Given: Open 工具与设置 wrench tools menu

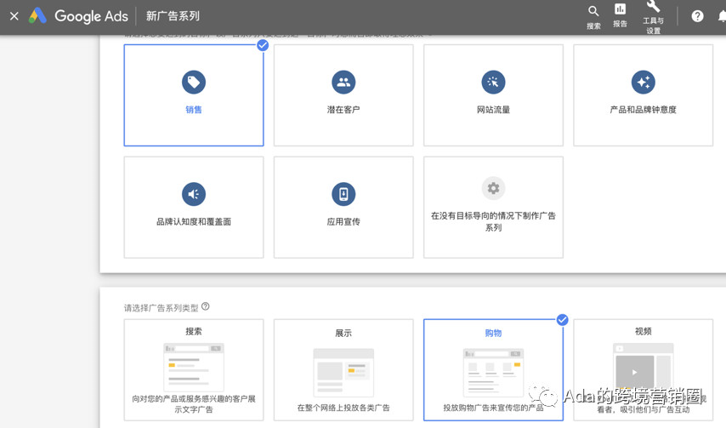Looking at the screenshot, I should (x=653, y=18).
